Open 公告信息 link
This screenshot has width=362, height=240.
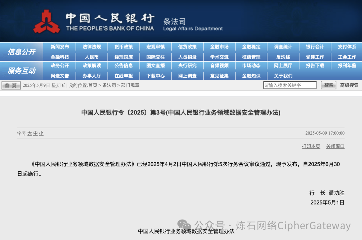point(123,66)
